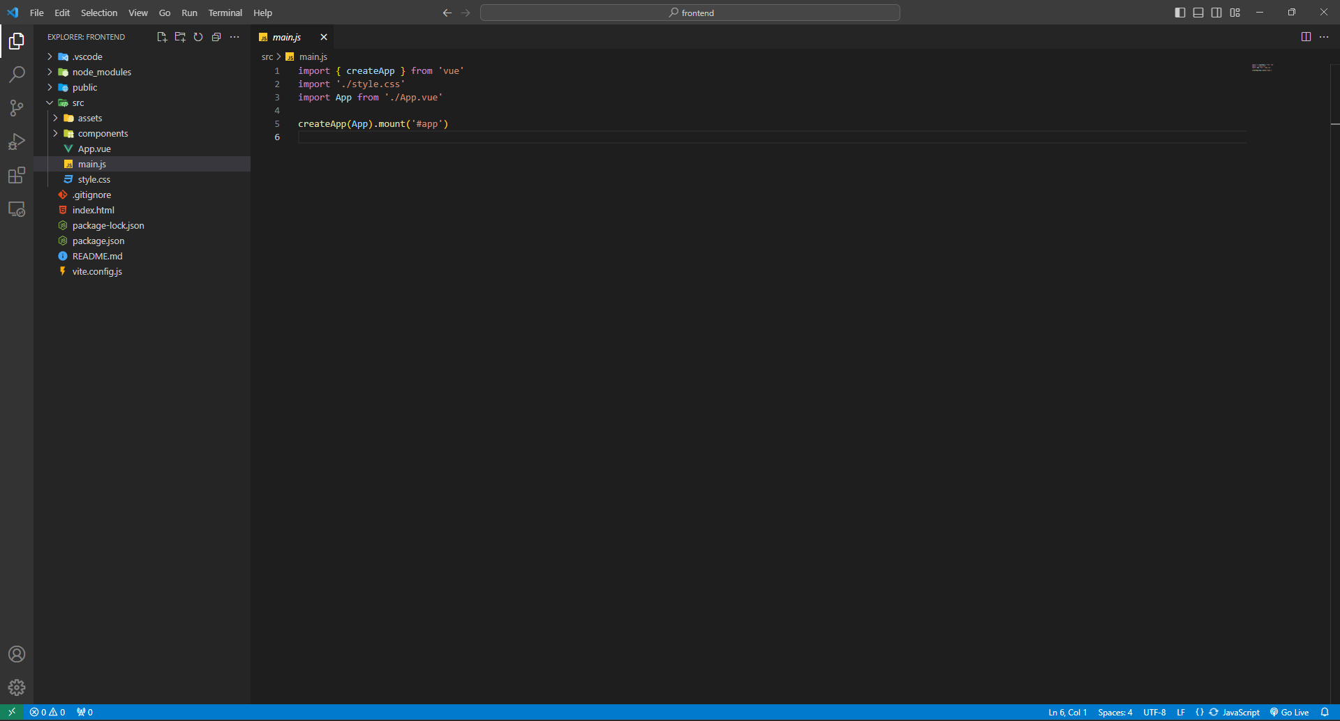The width and height of the screenshot is (1340, 721).
Task: Collapse the src folder
Action: [x=77, y=103]
